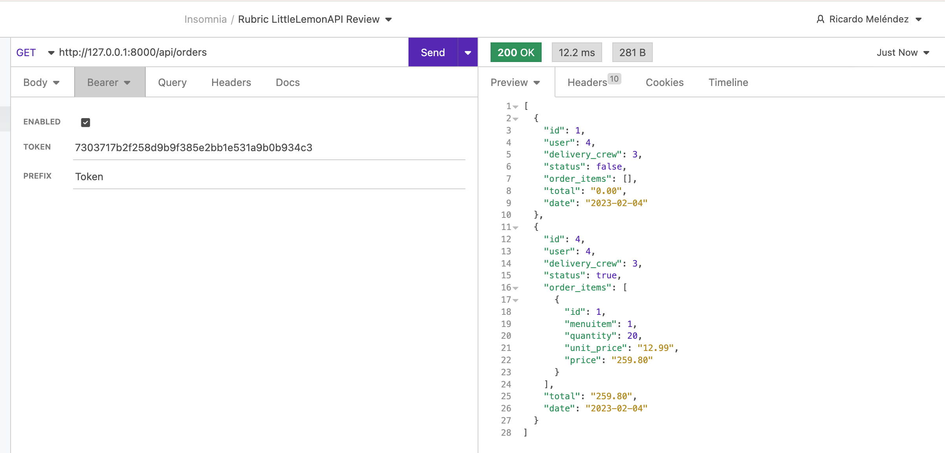Screen dimensions: 945x453
Task: Open the Preview mode dropdown
Action: (x=515, y=82)
